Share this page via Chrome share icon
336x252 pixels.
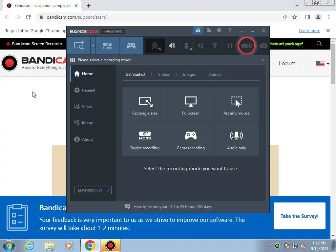tap(284, 17)
